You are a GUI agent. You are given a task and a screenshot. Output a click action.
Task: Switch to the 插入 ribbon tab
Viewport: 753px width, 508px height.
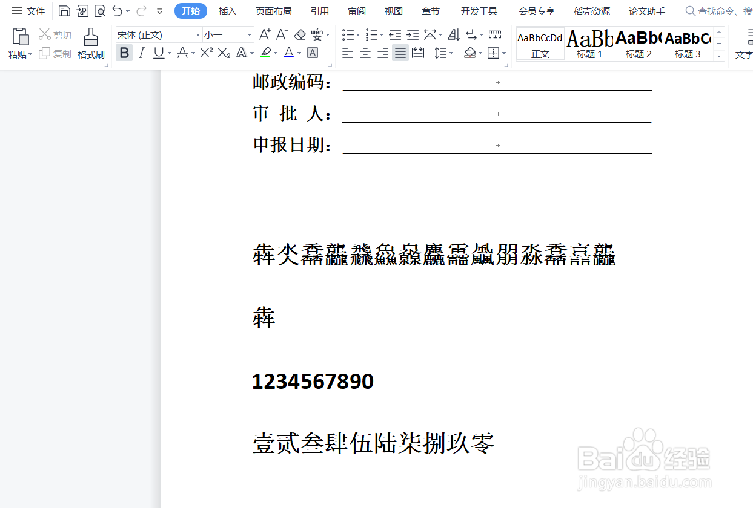tap(227, 10)
